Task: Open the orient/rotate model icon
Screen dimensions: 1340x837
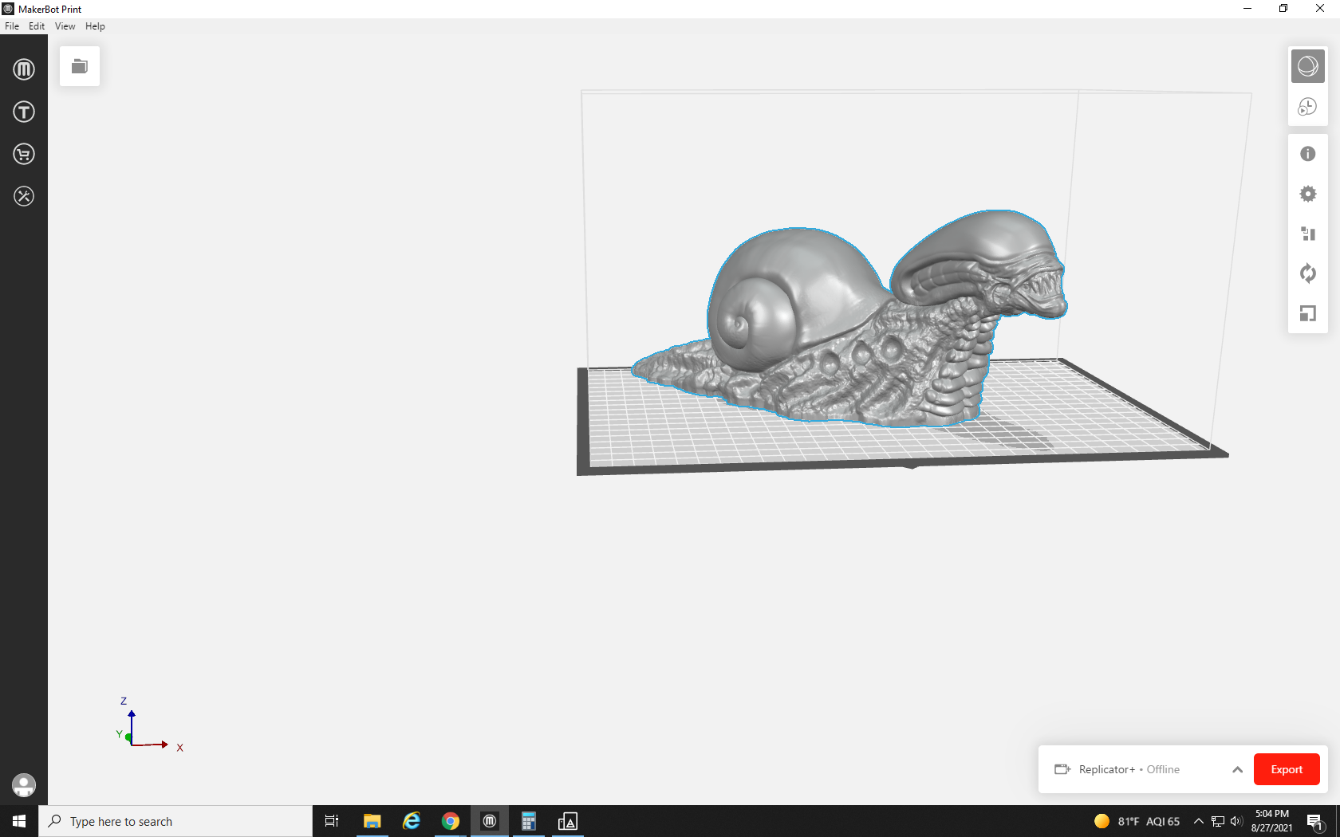Action: 1308,273
